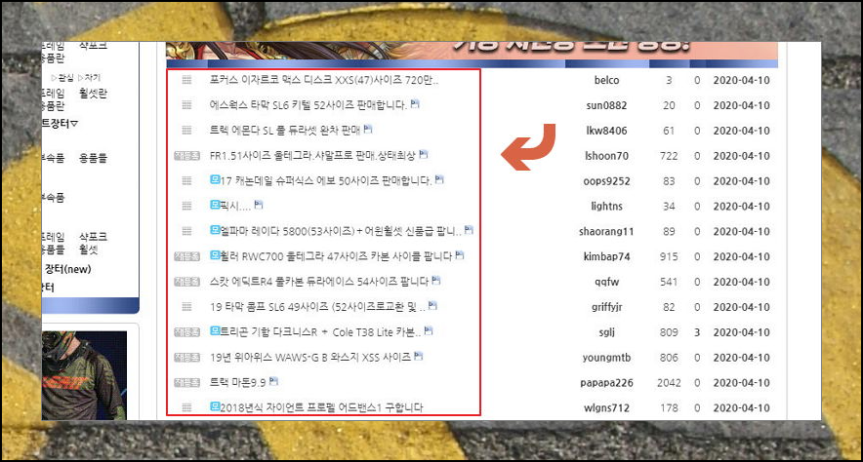The image size is (863, 462).
Task: Click image attachment icon after 픽시.... title
Action: point(259,205)
